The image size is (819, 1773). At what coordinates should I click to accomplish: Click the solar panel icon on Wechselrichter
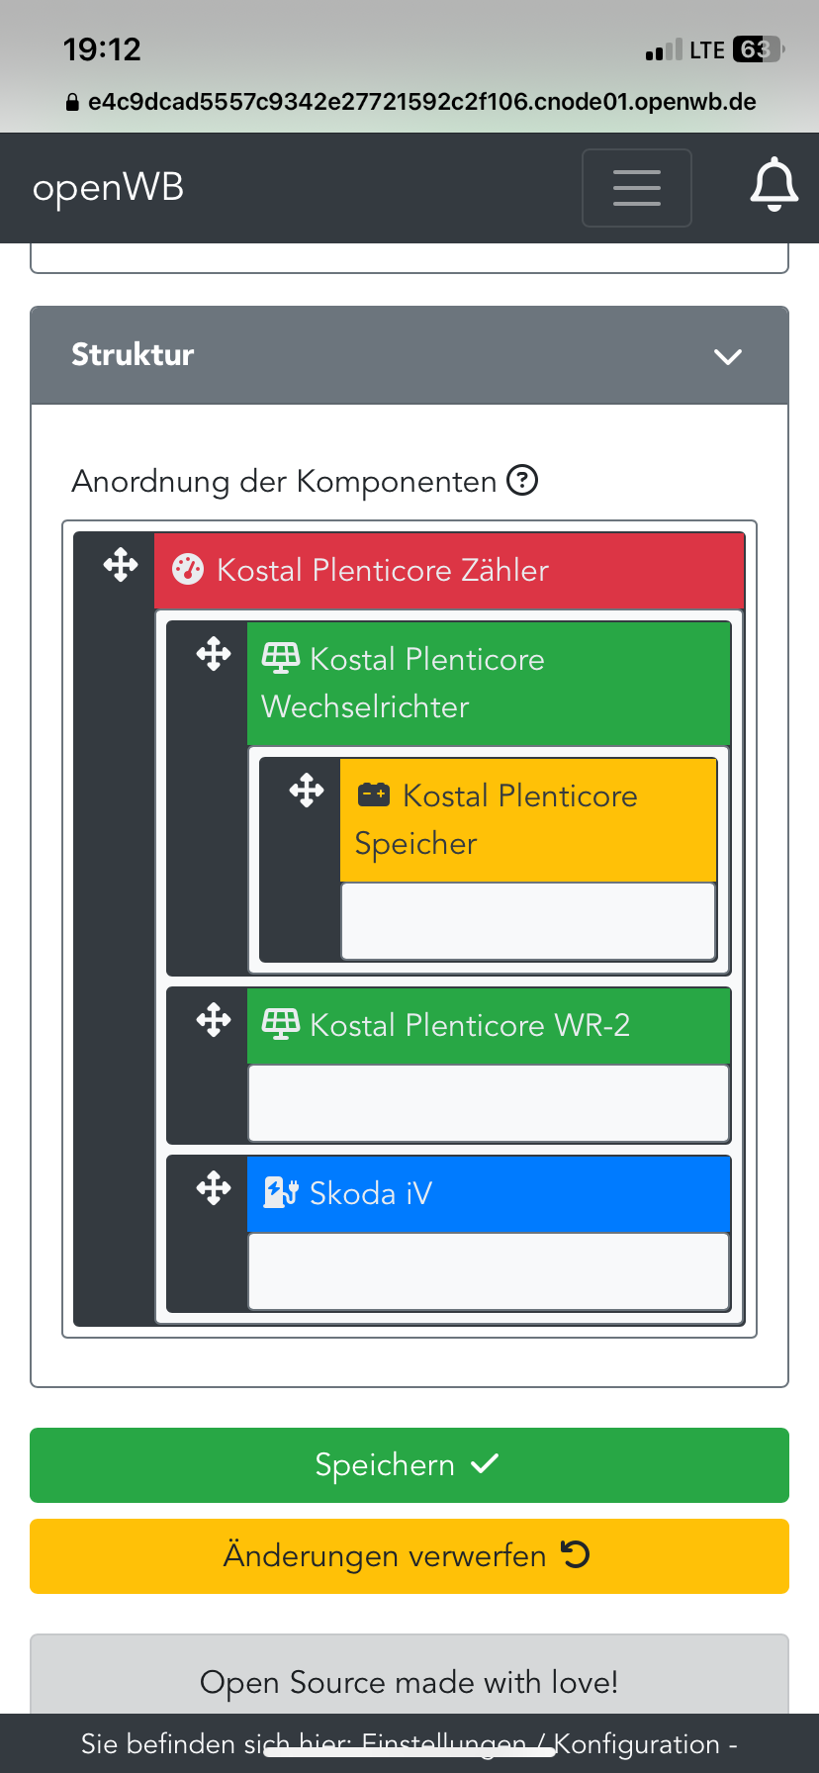pyautogui.click(x=281, y=658)
